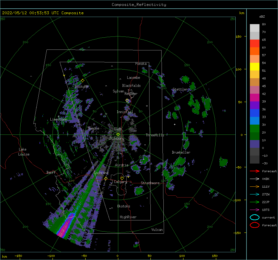Pick the green 22JP arrow legend icon
Viewport: 278px width, 260px height.
[x=255, y=202]
